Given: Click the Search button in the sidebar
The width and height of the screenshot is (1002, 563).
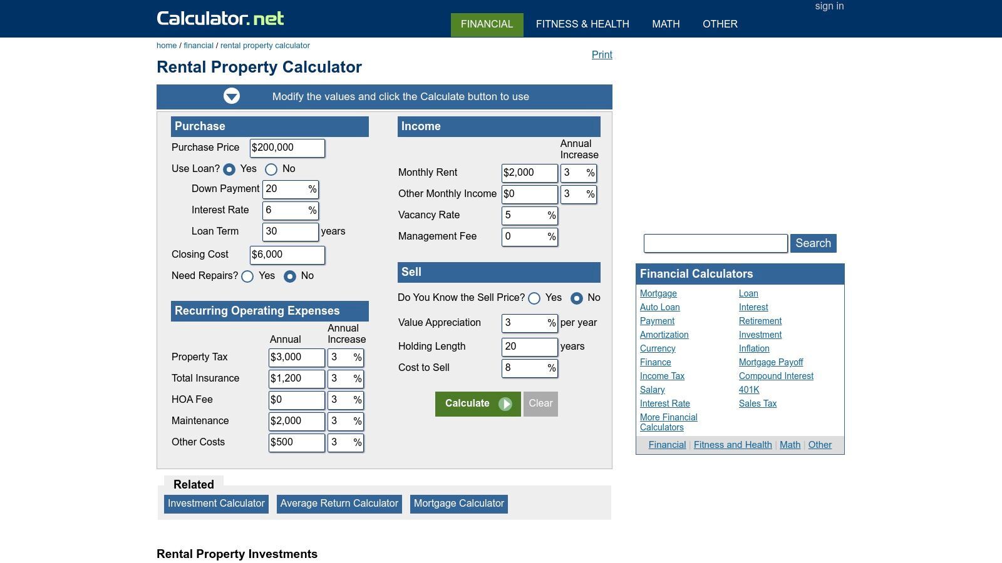Looking at the screenshot, I should (813, 243).
